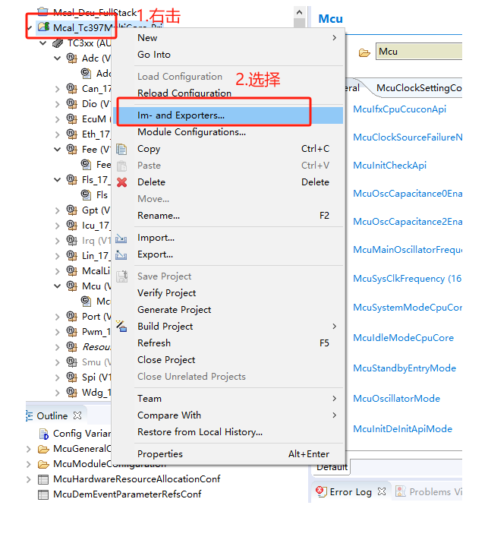
Task: Open Properties from the context menu
Action: click(159, 454)
